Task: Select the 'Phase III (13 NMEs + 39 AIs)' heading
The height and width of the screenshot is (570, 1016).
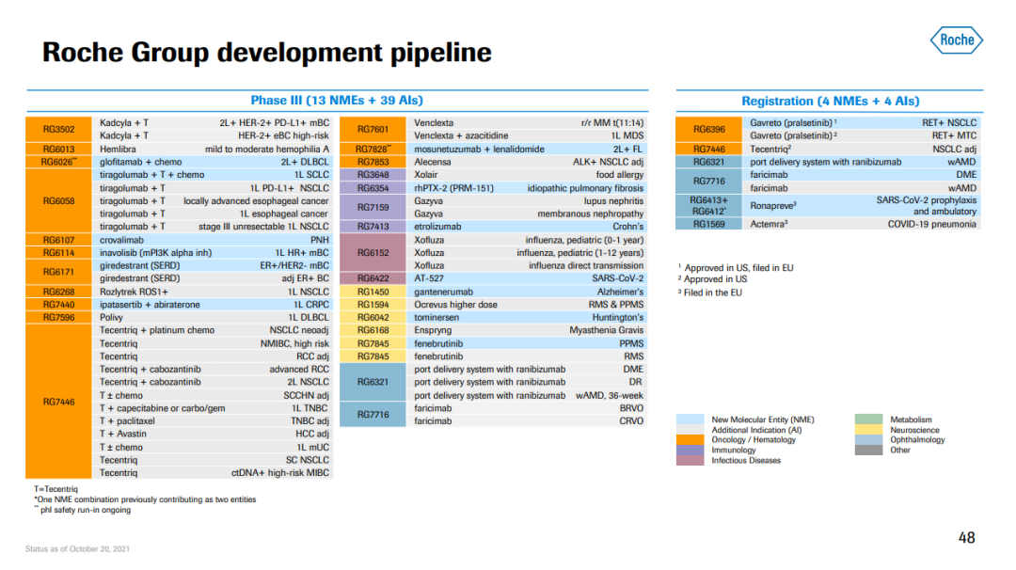Action: pos(337,101)
